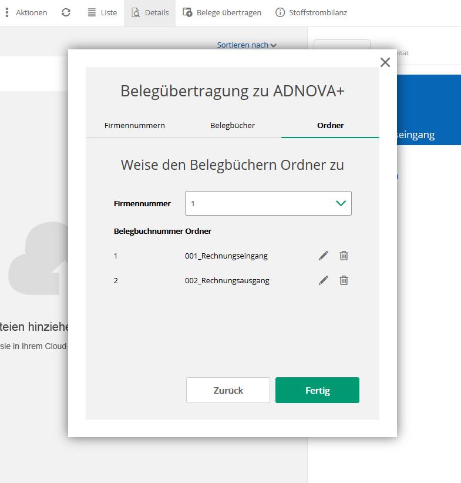This screenshot has width=461, height=483.
Task: Edit folder 002_Rechnungsausgang with pencil icon
Action: tap(324, 280)
